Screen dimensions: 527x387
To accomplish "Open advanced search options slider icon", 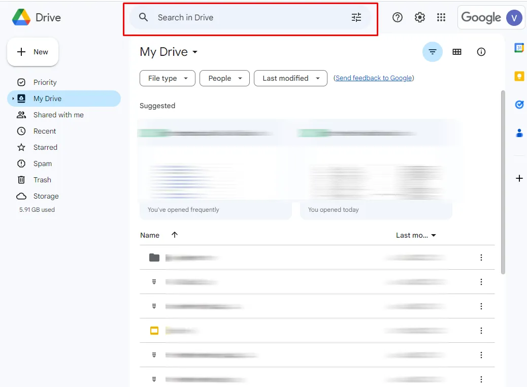I will (x=356, y=17).
